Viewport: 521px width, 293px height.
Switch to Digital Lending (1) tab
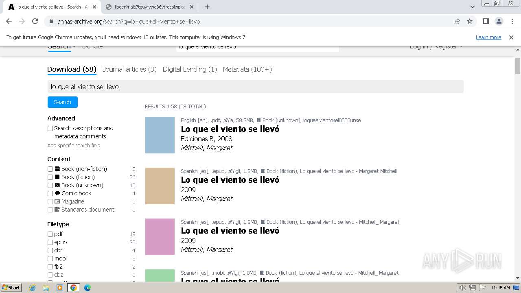190,69
